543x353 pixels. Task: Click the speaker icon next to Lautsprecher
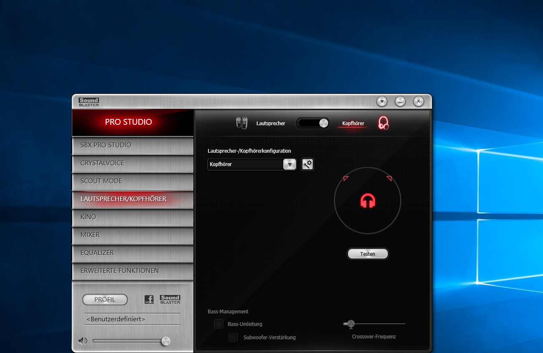pyautogui.click(x=242, y=123)
